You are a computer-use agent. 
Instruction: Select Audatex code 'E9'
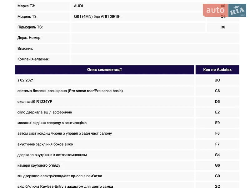pyautogui.click(x=217, y=123)
